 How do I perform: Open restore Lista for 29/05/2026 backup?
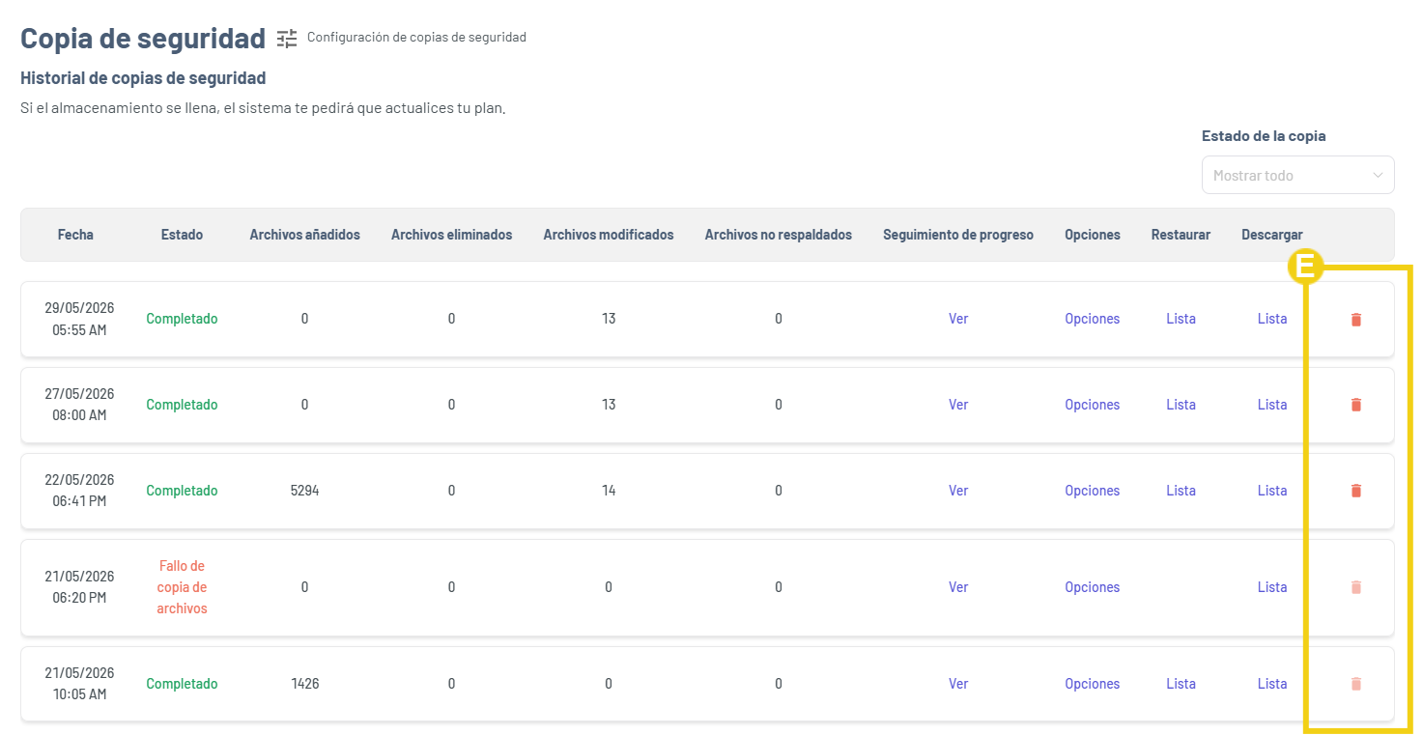pyautogui.click(x=1181, y=319)
